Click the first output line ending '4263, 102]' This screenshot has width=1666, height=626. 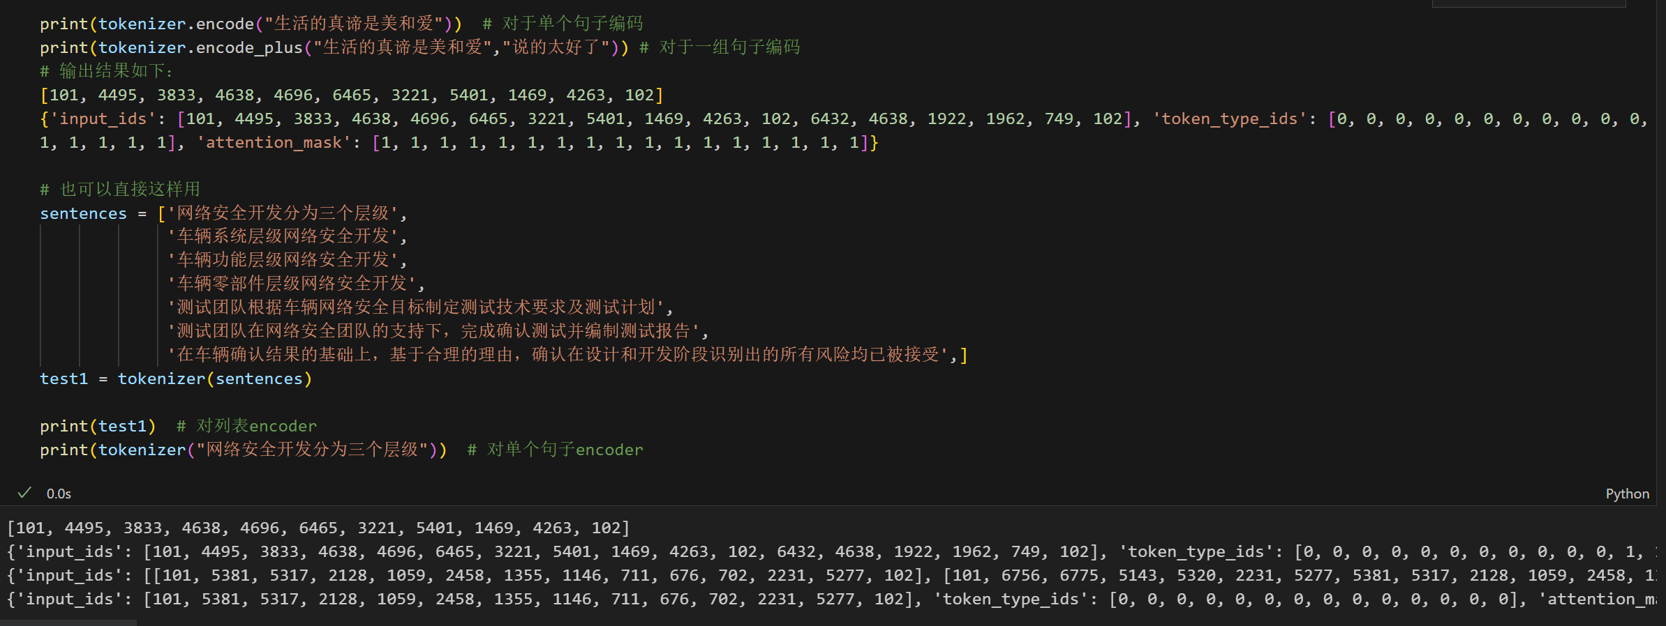(x=318, y=528)
